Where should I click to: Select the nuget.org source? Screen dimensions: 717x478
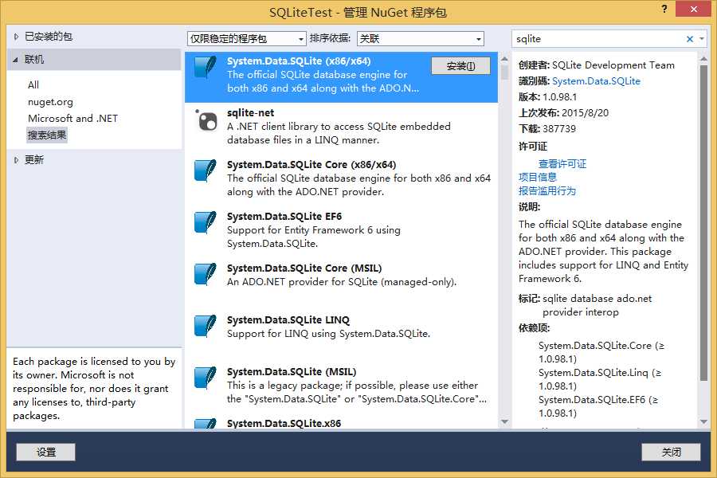click(x=50, y=102)
